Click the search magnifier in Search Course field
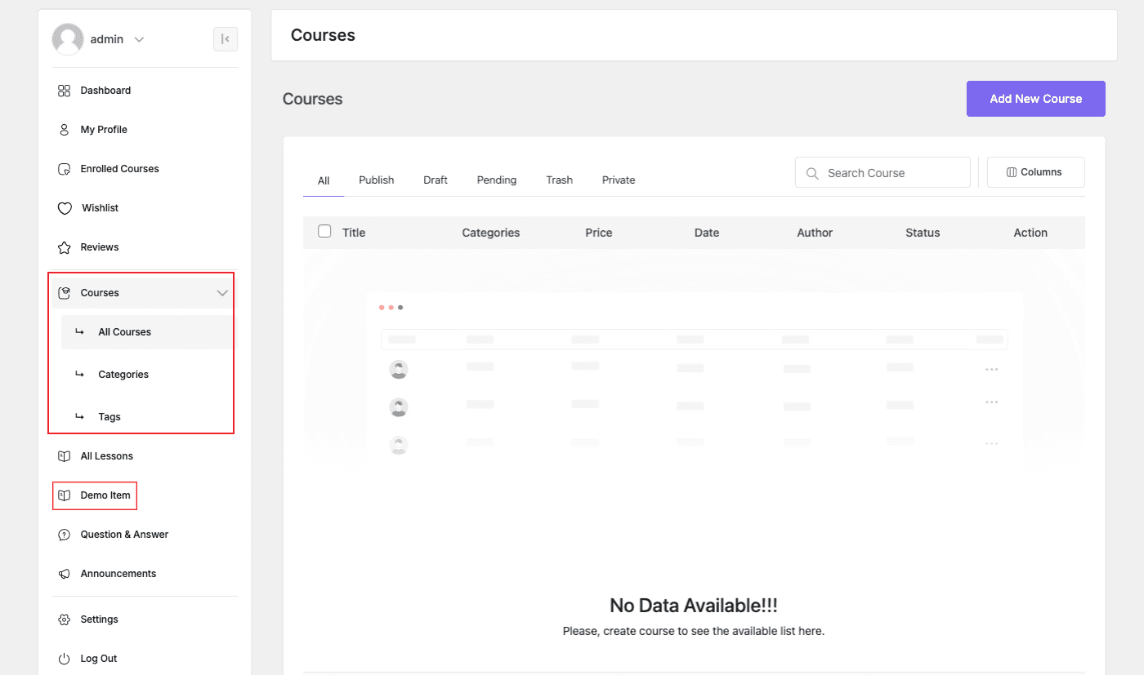The height and width of the screenshot is (675, 1144). 812,172
